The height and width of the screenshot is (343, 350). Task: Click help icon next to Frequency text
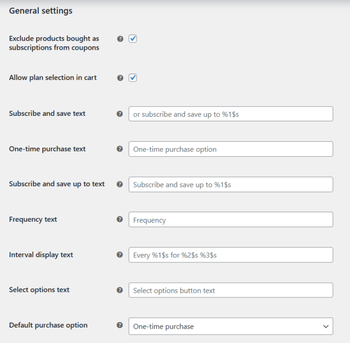tap(120, 220)
